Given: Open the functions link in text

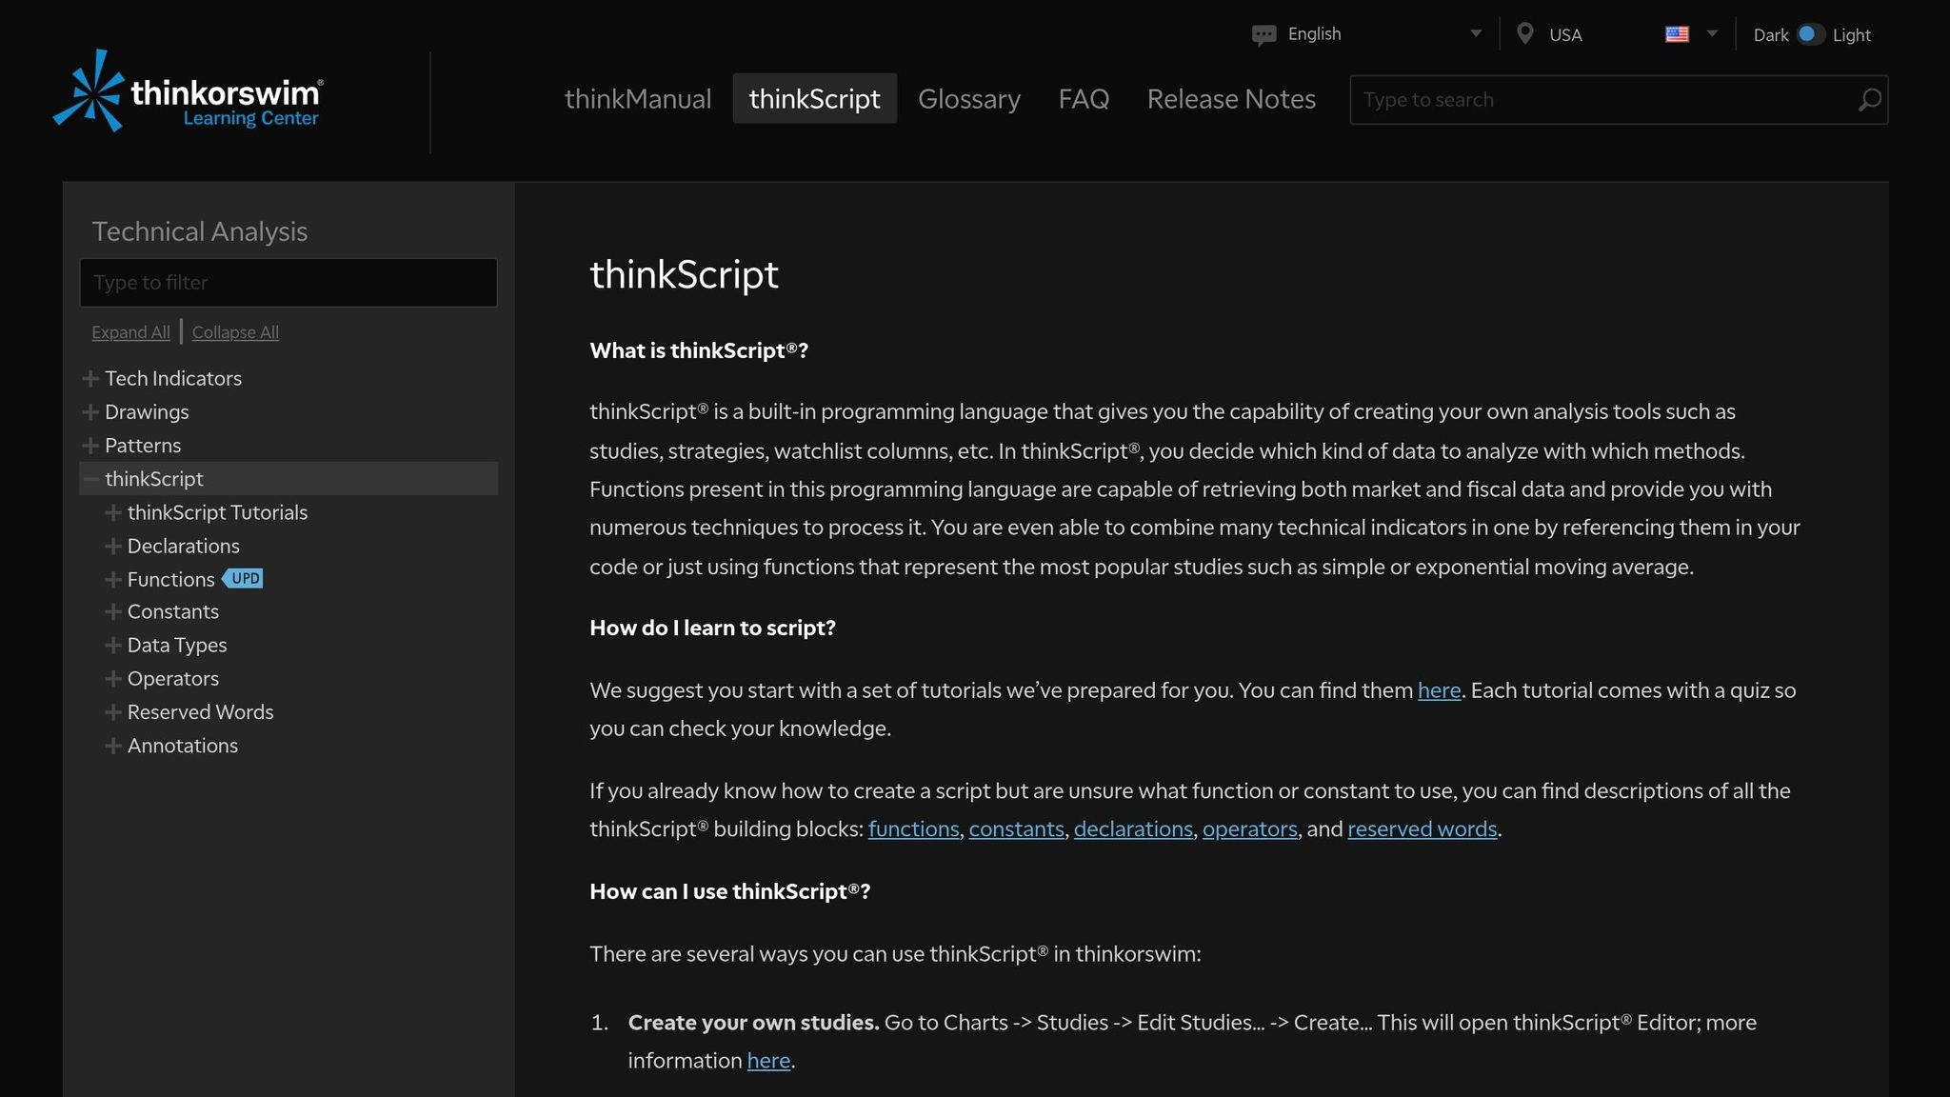Looking at the screenshot, I should [x=913, y=829].
